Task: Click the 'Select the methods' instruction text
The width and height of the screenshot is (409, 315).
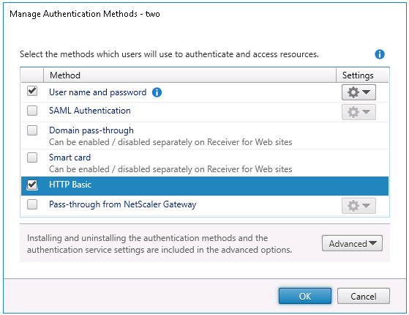Action: click(x=169, y=54)
